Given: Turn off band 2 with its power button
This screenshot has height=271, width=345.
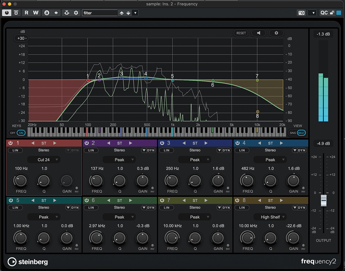Looking at the screenshot, I should click(87, 143).
